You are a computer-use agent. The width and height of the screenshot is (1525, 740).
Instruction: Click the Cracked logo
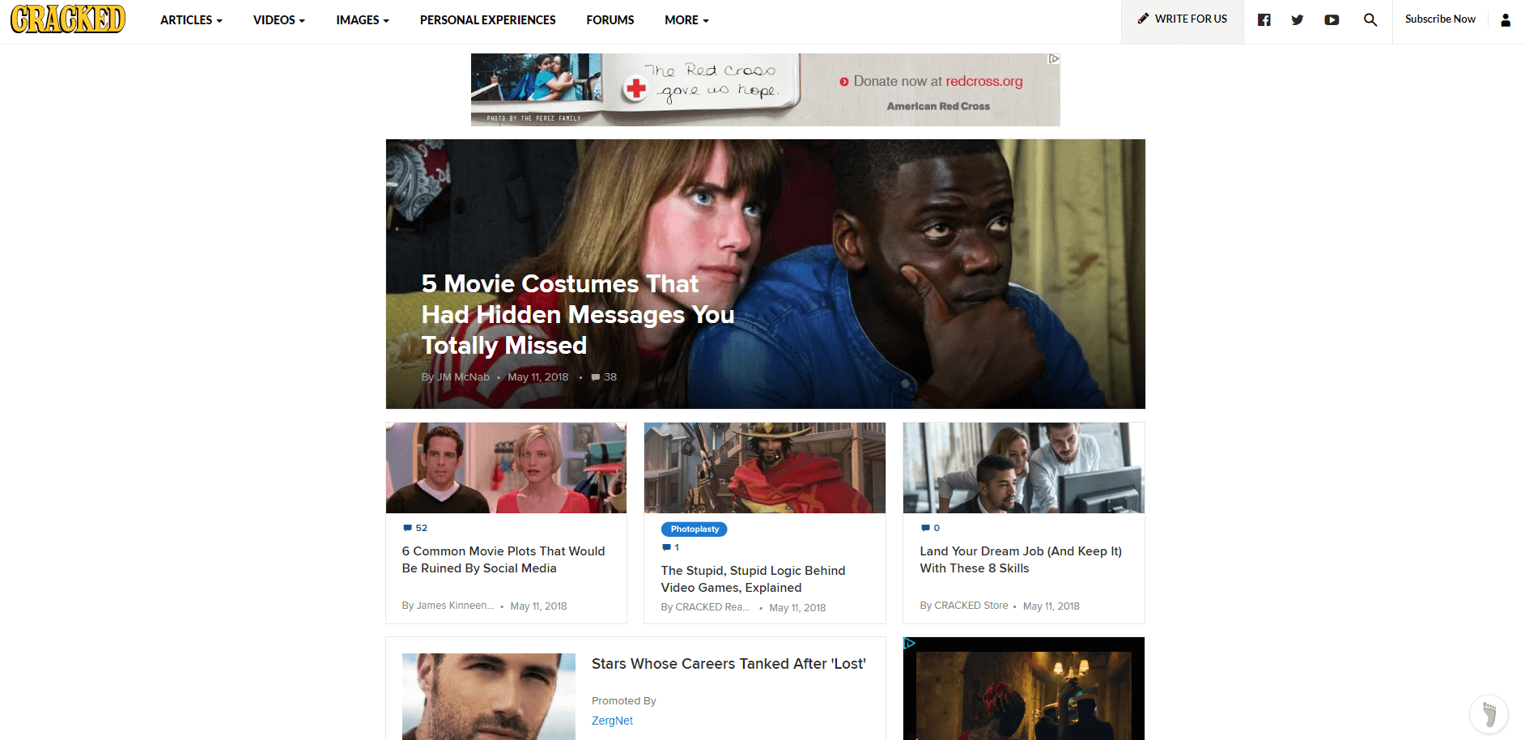68,19
